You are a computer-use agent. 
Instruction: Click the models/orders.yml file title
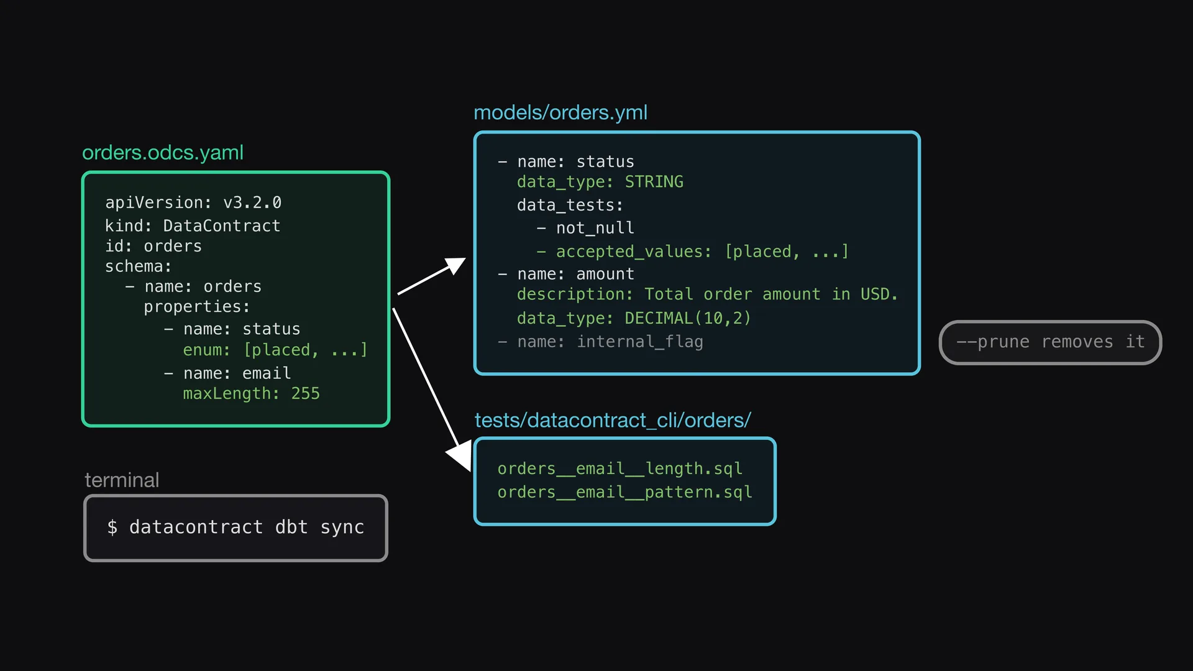click(560, 112)
